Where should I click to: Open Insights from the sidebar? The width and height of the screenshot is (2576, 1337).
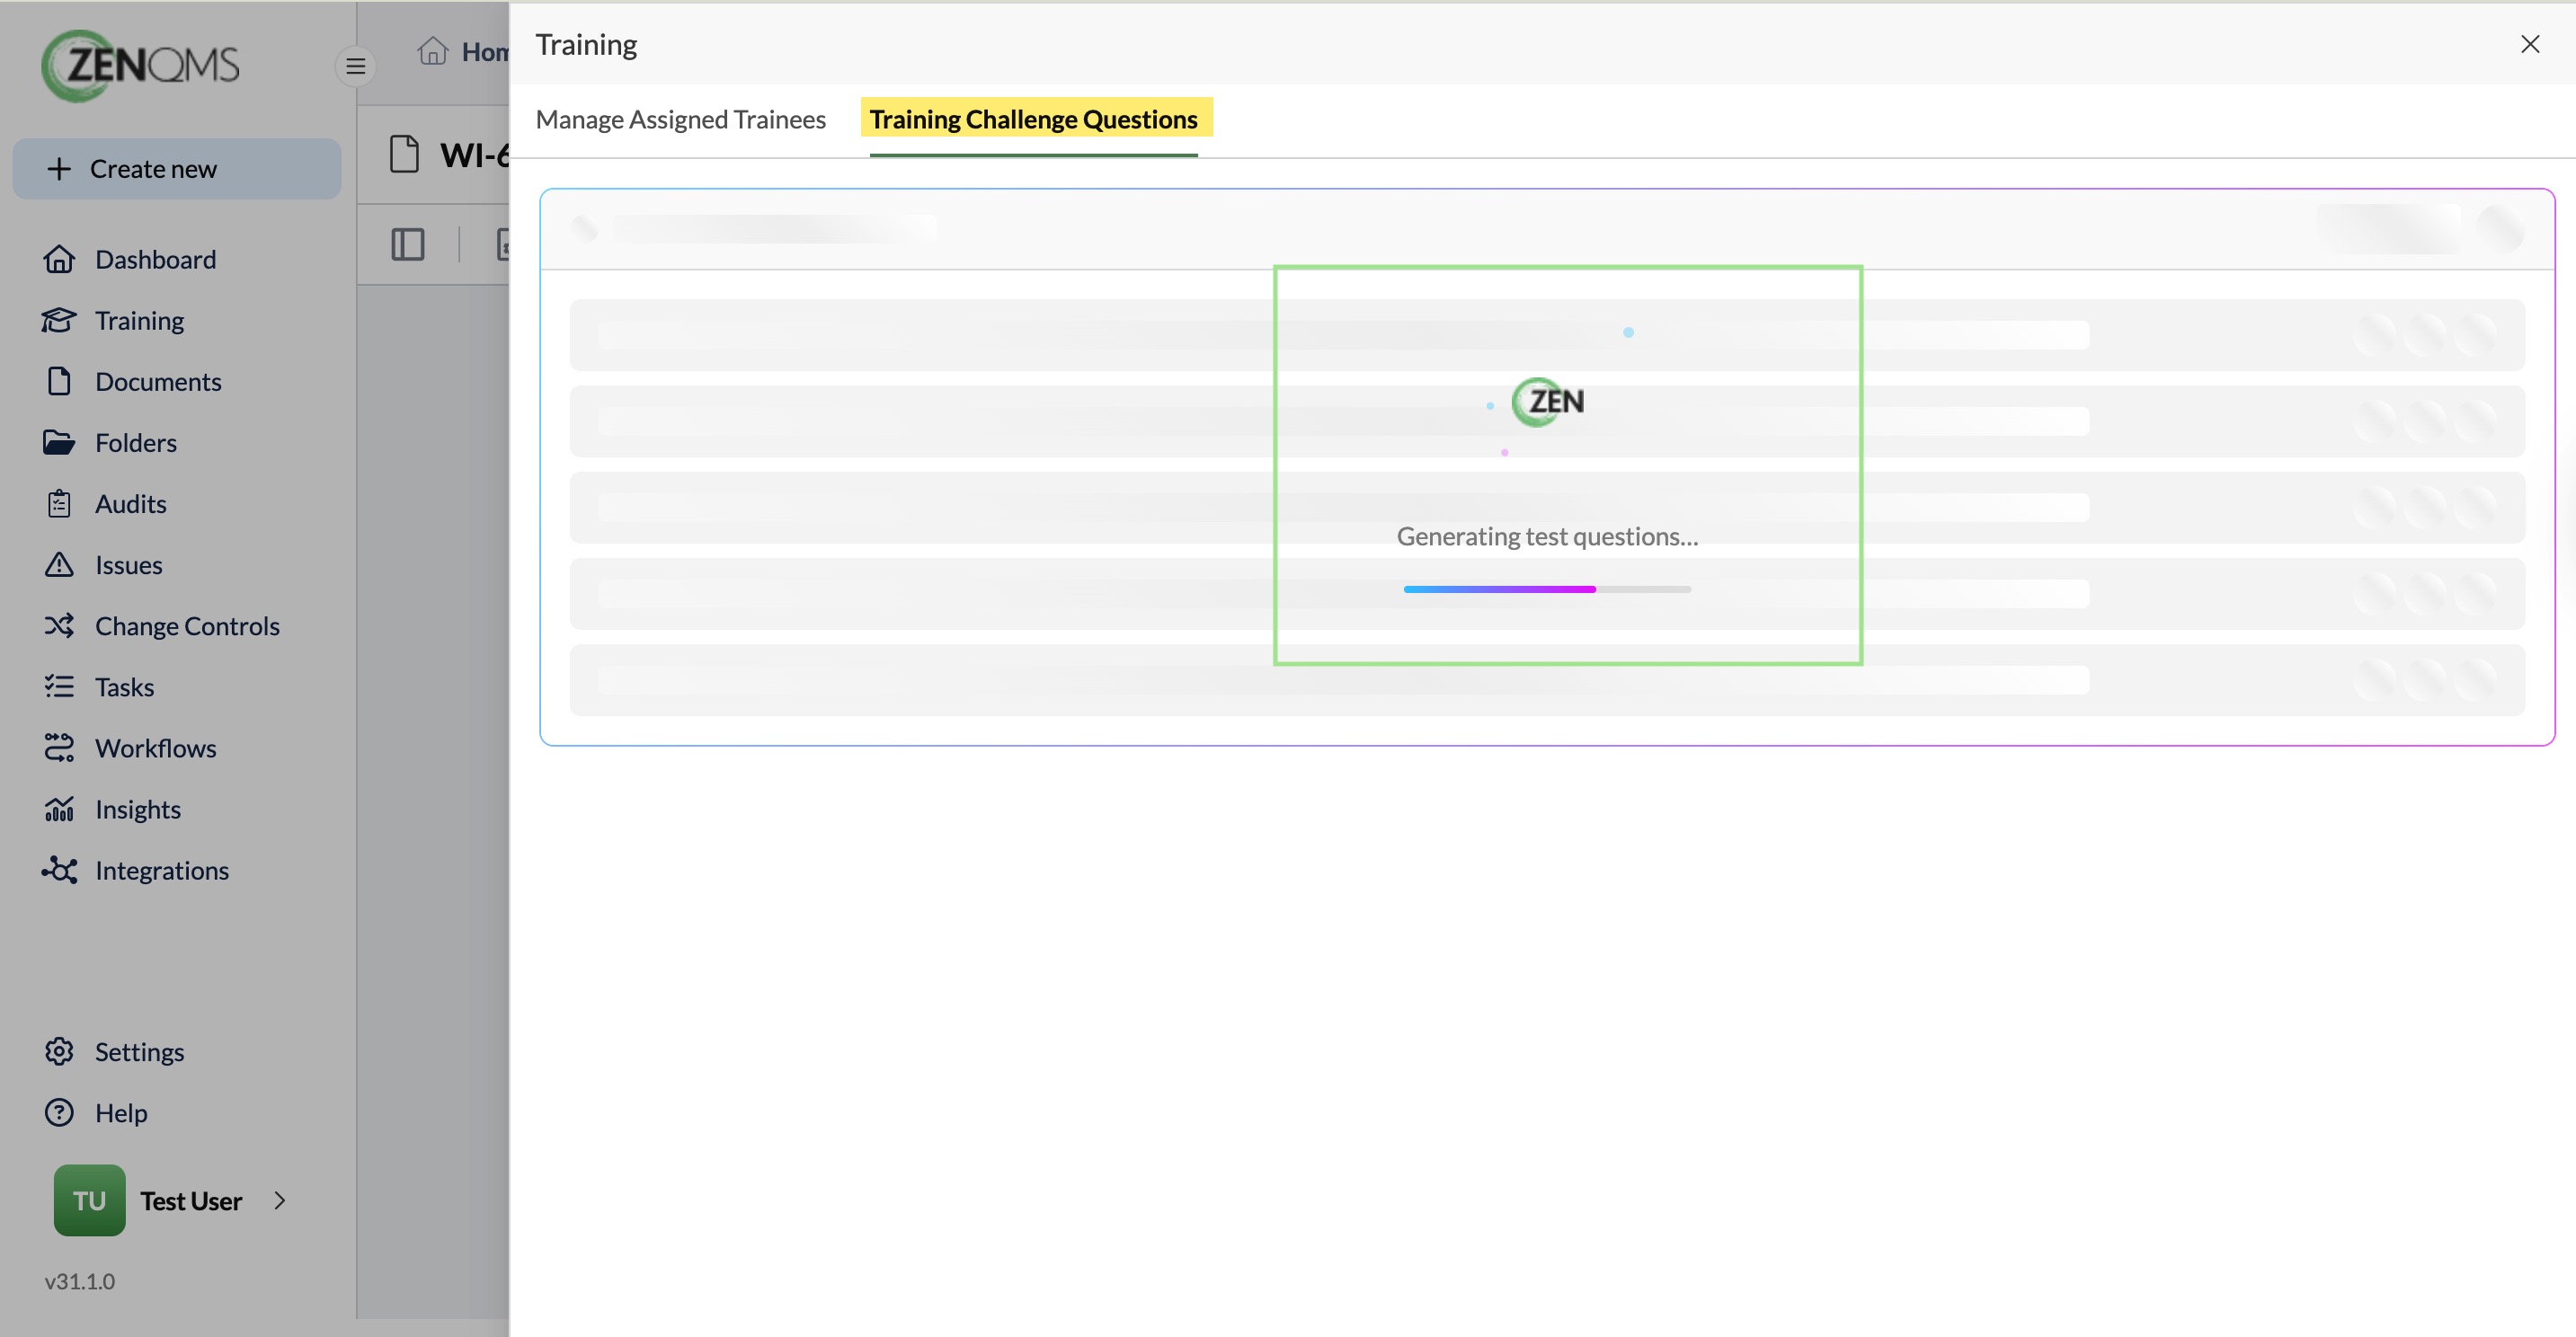click(x=138, y=808)
